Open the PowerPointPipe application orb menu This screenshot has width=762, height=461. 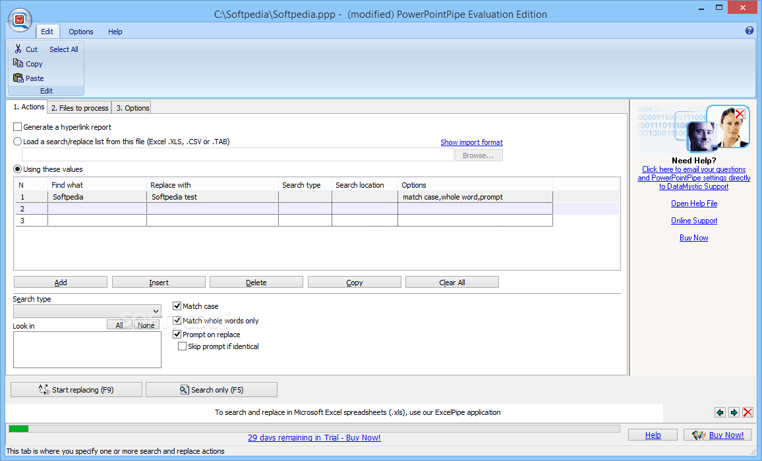20,20
